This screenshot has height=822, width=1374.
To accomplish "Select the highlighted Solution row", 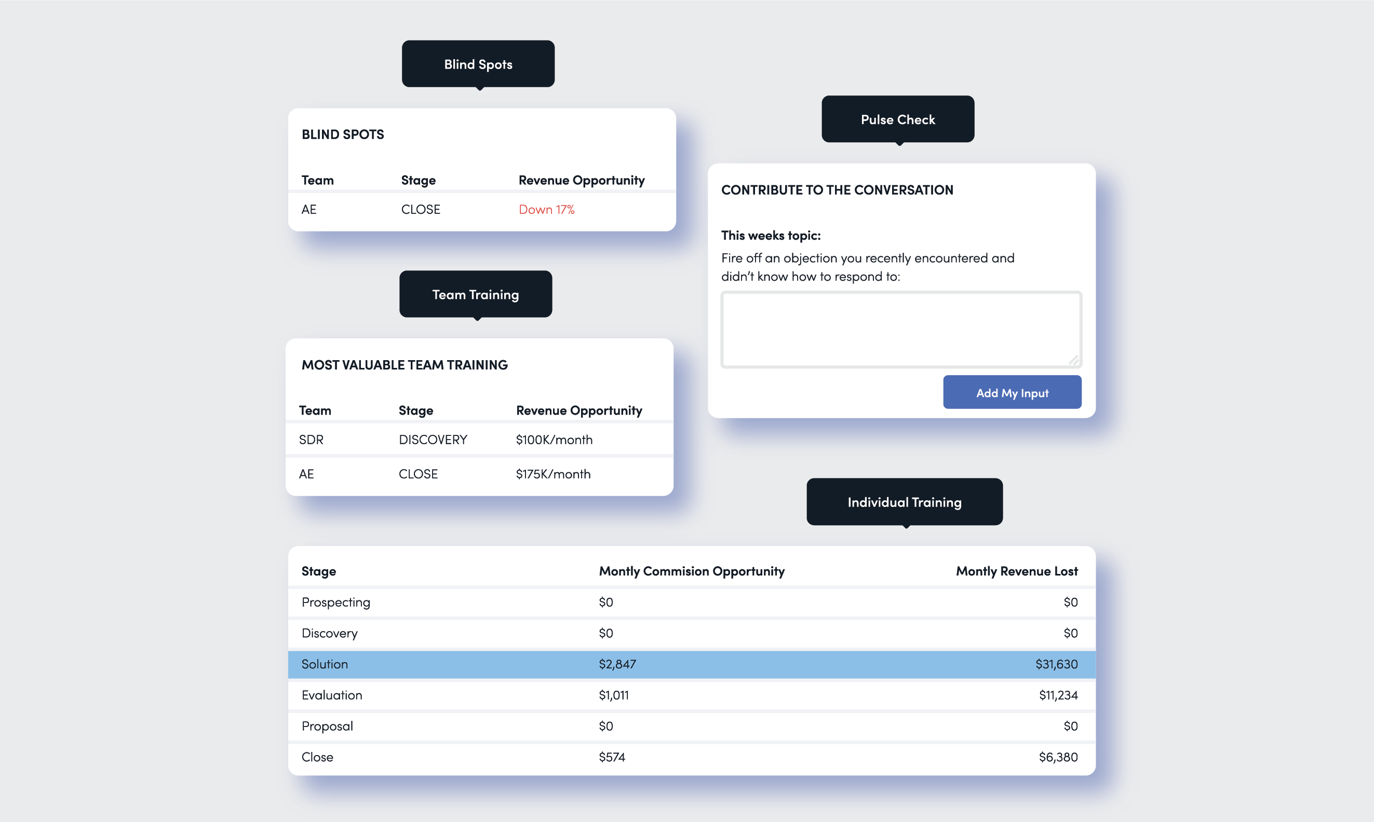I will point(691,664).
